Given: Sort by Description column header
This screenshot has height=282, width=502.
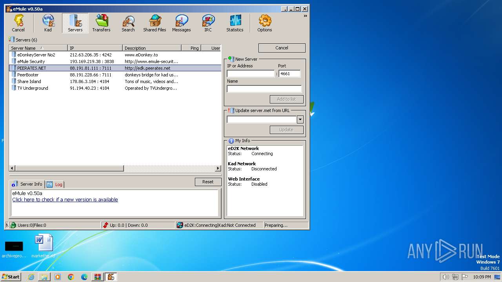Looking at the screenshot, I should click(x=152, y=48).
